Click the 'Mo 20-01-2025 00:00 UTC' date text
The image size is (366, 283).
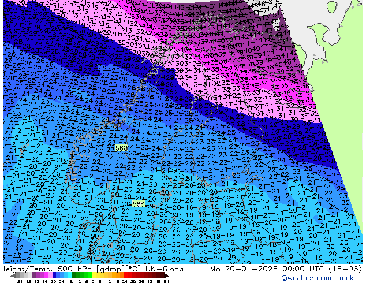click(x=268, y=269)
